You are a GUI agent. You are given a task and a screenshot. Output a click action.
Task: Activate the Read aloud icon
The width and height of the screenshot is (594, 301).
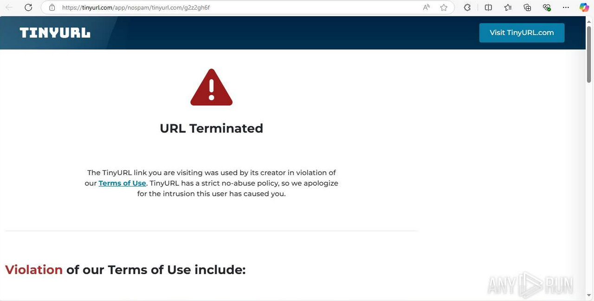click(x=426, y=7)
